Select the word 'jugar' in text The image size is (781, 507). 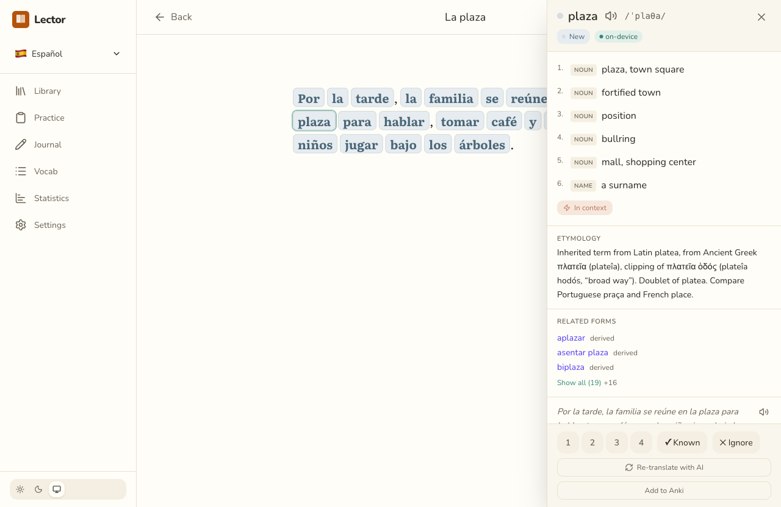pos(361,144)
